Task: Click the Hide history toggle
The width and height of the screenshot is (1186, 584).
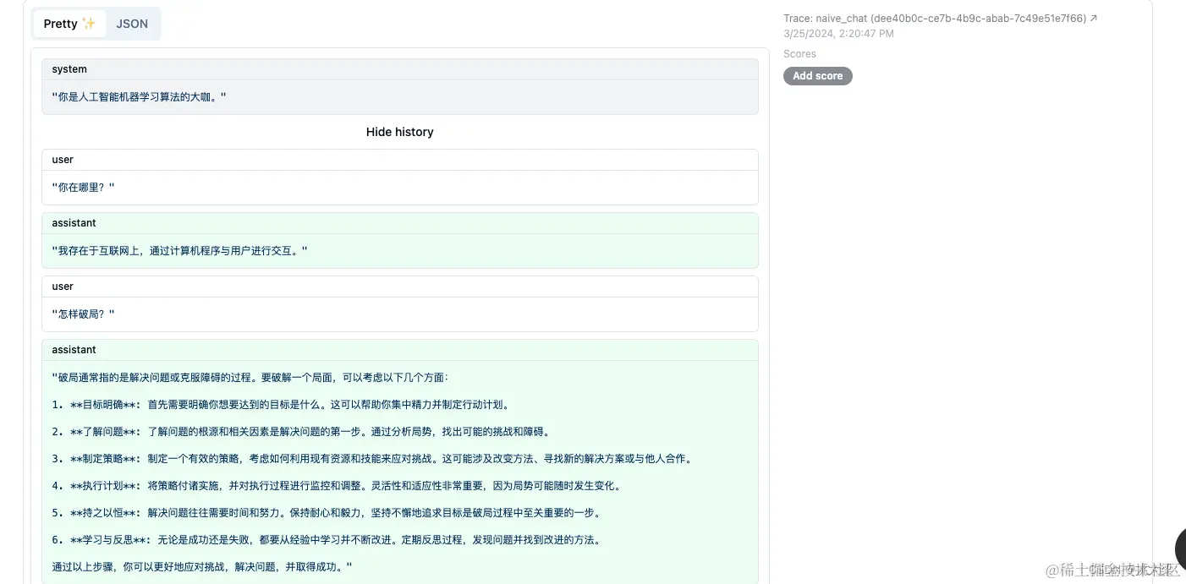Action: point(399,132)
